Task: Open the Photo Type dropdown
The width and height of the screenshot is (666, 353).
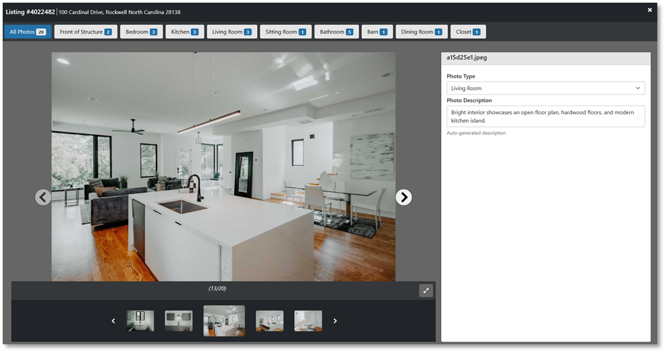Action: pyautogui.click(x=545, y=88)
